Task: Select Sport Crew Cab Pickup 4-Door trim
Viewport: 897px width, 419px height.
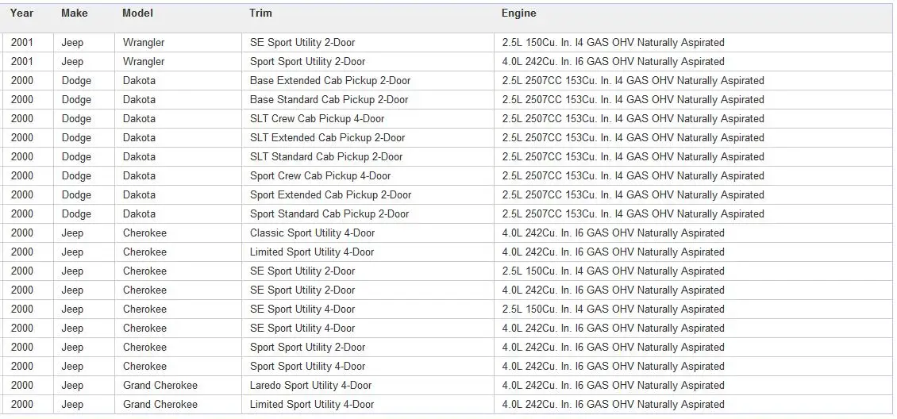Action: point(320,176)
